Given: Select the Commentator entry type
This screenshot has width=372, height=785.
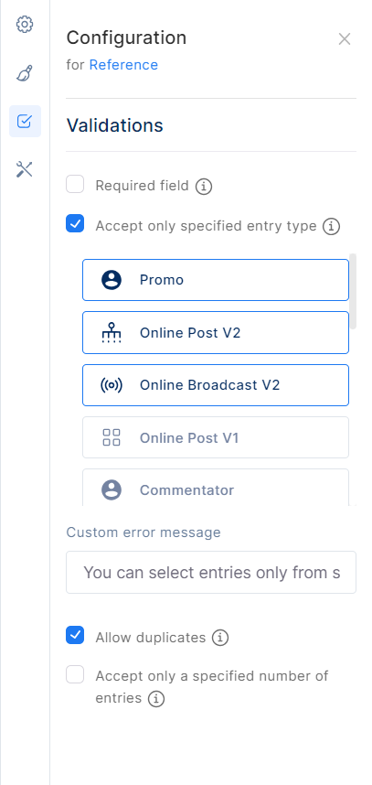Looking at the screenshot, I should click(x=216, y=488).
